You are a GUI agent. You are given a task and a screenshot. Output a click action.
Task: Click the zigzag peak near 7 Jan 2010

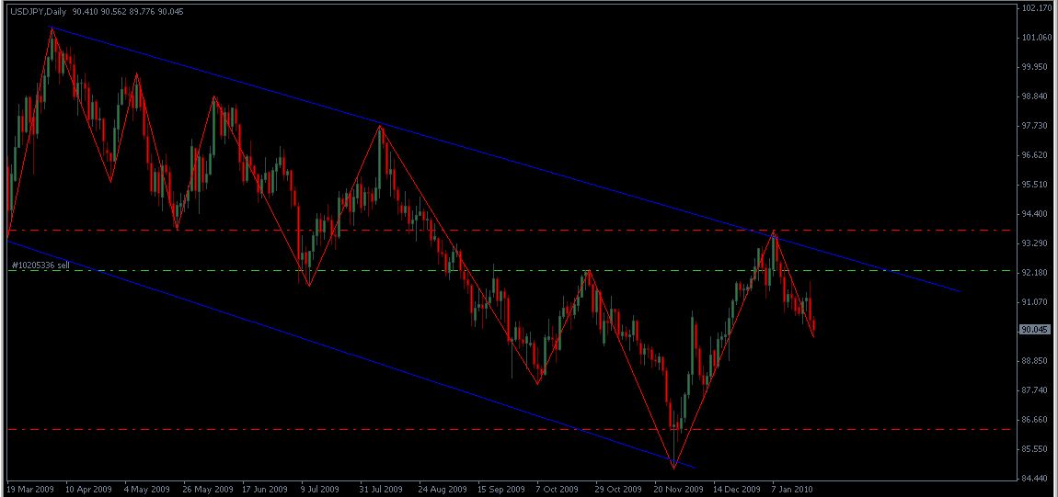click(x=774, y=232)
